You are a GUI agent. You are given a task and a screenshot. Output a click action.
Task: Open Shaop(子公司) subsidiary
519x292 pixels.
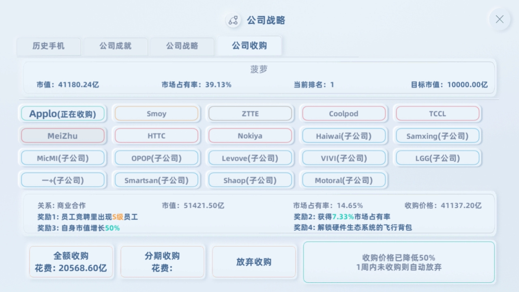click(x=250, y=180)
